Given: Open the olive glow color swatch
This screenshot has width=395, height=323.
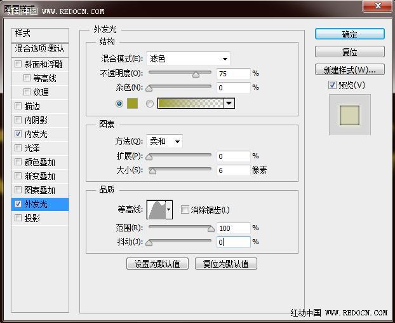Looking at the screenshot, I should pos(132,104).
